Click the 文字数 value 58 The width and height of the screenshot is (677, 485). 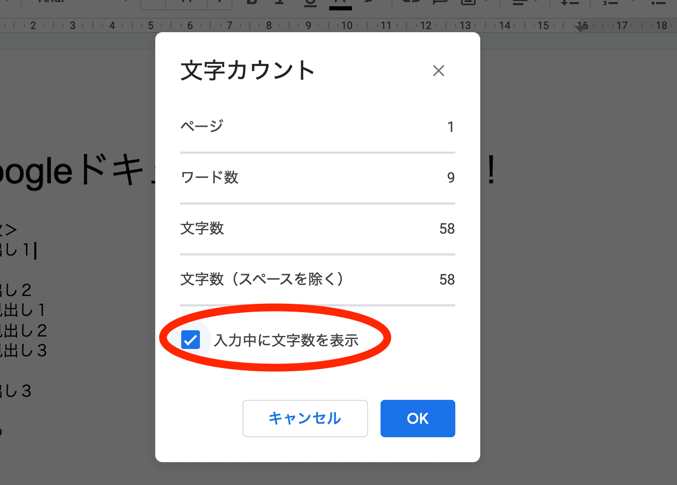447,228
